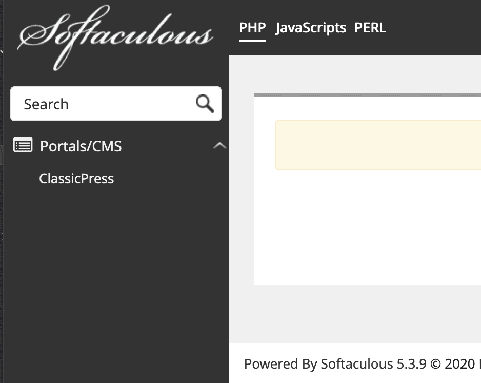Click the Portals/CMS category icon
The image size is (481, 383).
23,145
